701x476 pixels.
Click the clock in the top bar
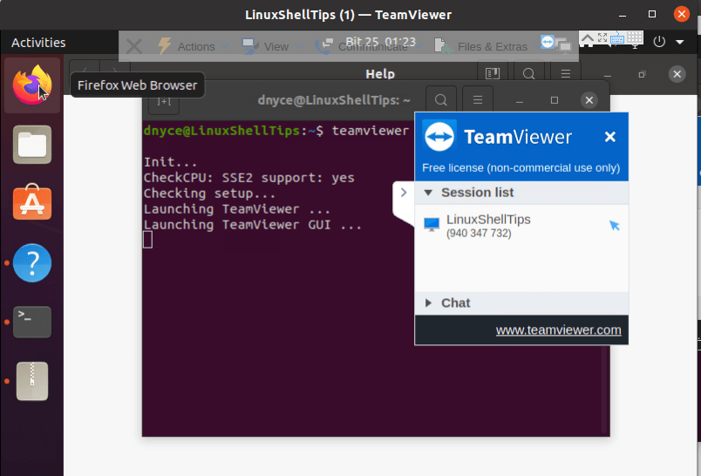coord(380,42)
